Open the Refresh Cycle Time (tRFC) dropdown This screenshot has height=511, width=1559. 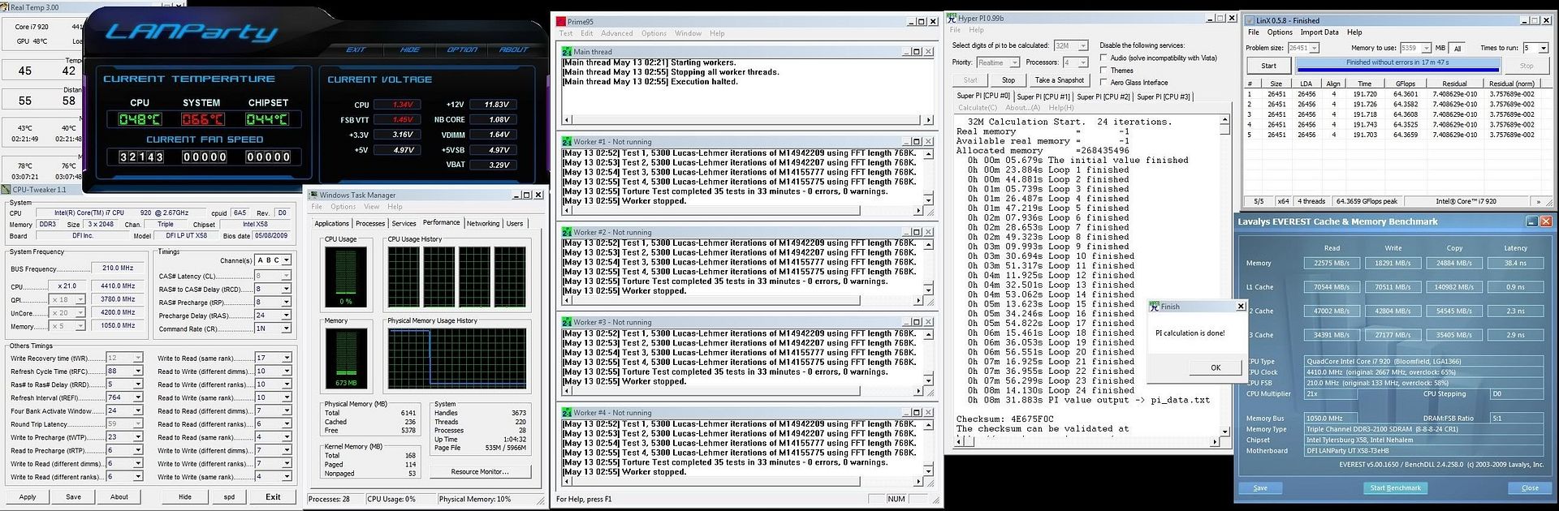tap(138, 371)
